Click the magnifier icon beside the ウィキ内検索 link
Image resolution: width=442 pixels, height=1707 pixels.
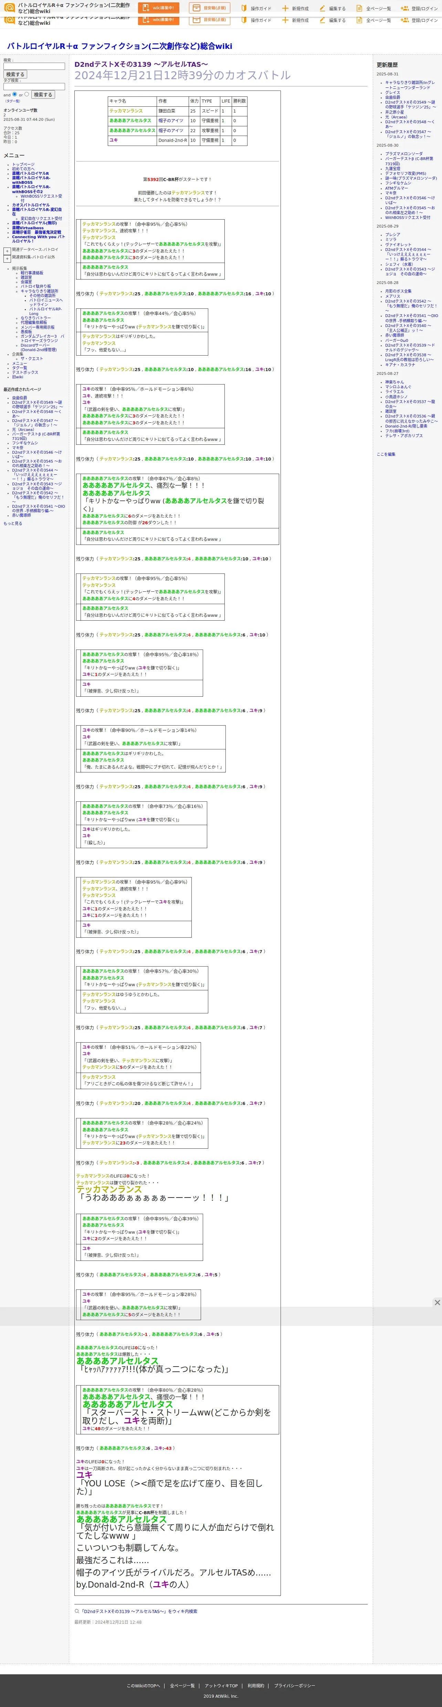[77, 1611]
